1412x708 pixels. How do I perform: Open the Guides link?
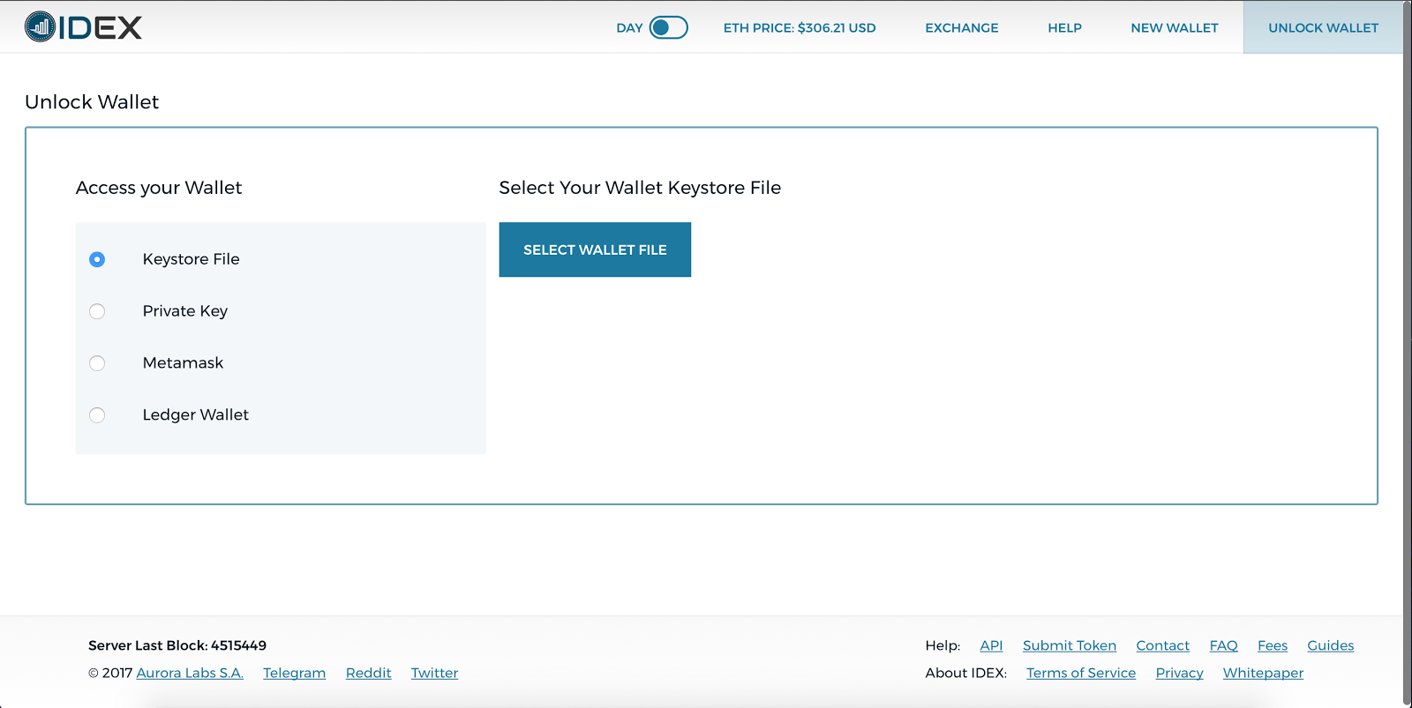tap(1330, 645)
